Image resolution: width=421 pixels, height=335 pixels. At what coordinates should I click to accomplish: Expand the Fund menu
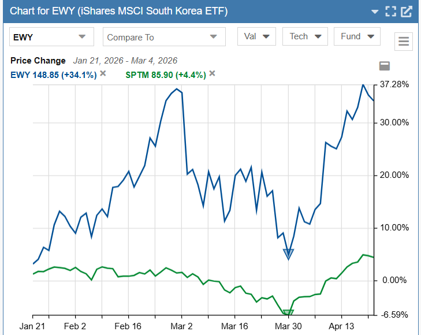pyautogui.click(x=357, y=36)
